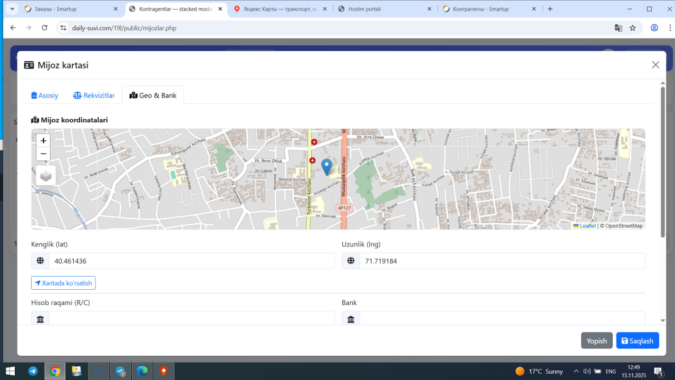Open the Rekvizitlar tab
This screenshot has height=380, width=675.
click(x=94, y=96)
